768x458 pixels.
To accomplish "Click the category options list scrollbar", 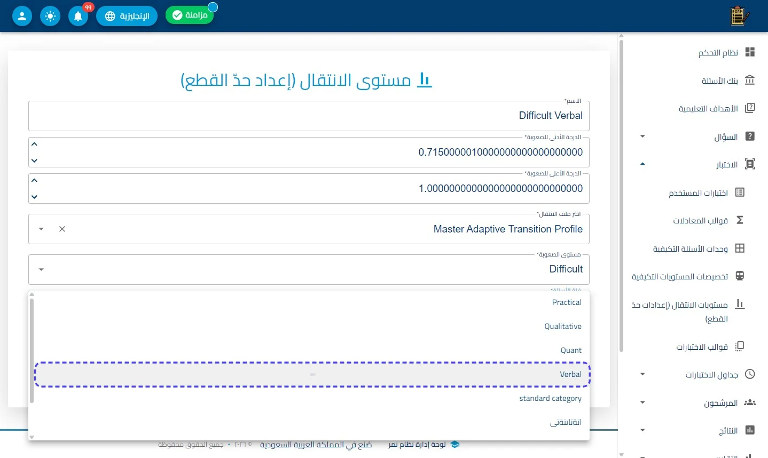I will click(x=32, y=350).
